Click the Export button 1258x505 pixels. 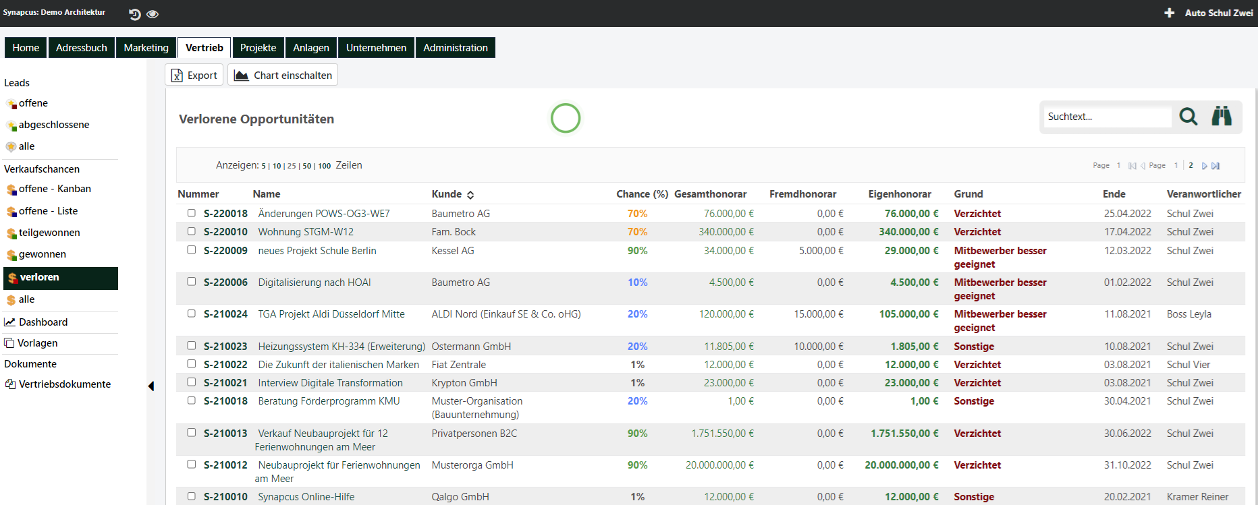click(194, 76)
